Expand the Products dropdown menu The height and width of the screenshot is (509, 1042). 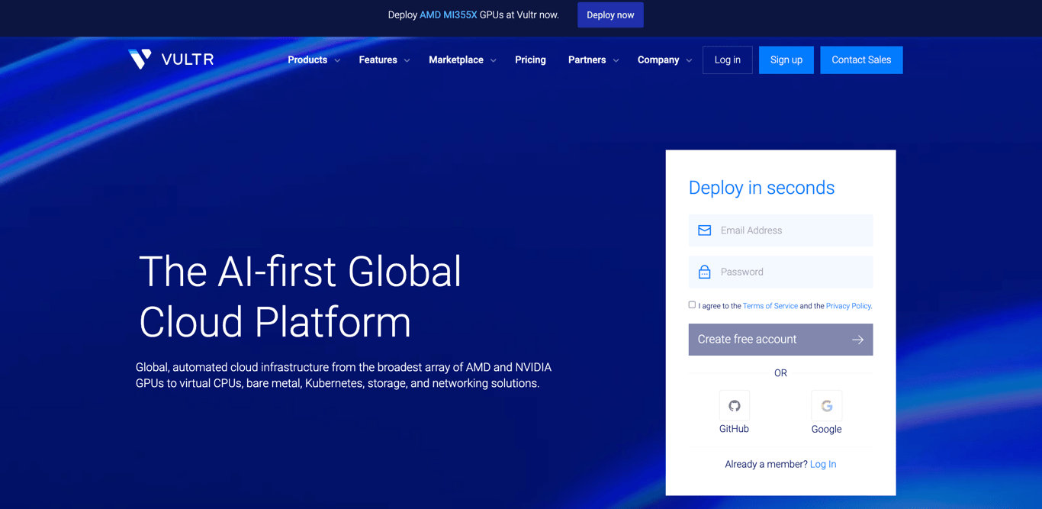tap(314, 60)
